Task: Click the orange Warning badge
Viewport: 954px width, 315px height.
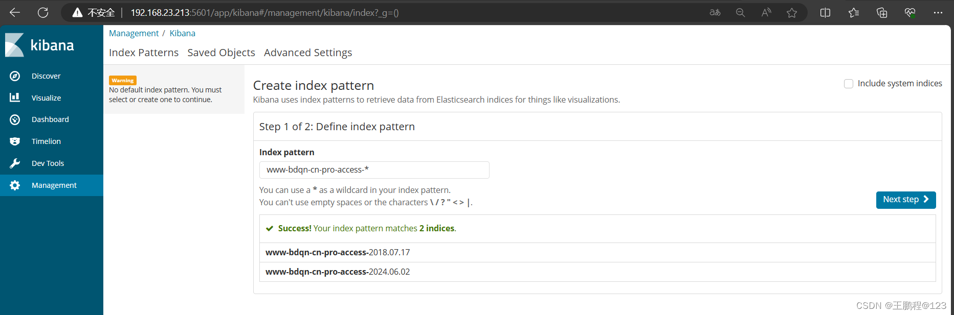Action: pyautogui.click(x=123, y=80)
